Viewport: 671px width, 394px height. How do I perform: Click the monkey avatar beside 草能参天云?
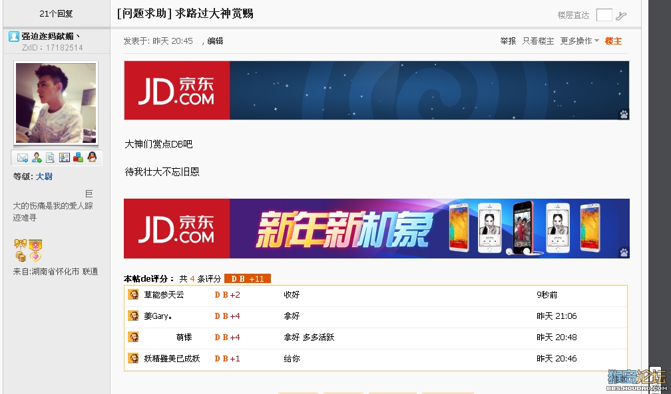tap(134, 294)
